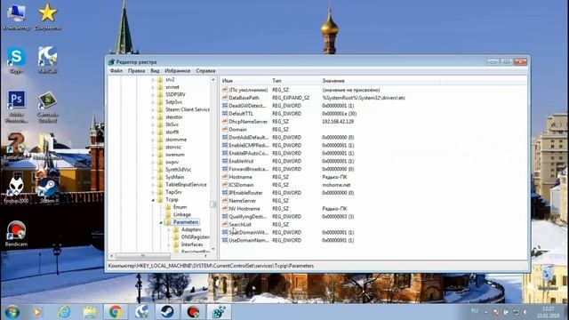
Task: Expand the Steam Client Service node
Action: coord(153,109)
